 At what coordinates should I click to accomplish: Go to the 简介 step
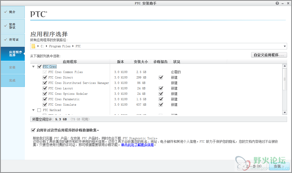click(x=13, y=12)
